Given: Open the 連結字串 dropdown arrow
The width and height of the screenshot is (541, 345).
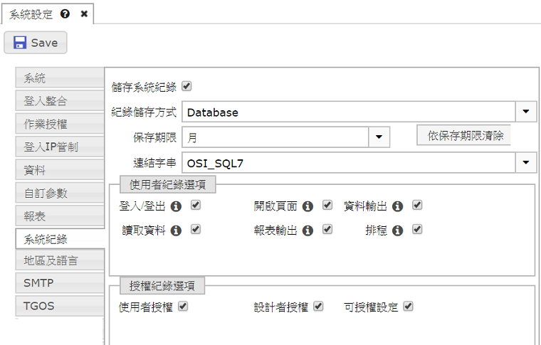Looking at the screenshot, I should tap(526, 162).
